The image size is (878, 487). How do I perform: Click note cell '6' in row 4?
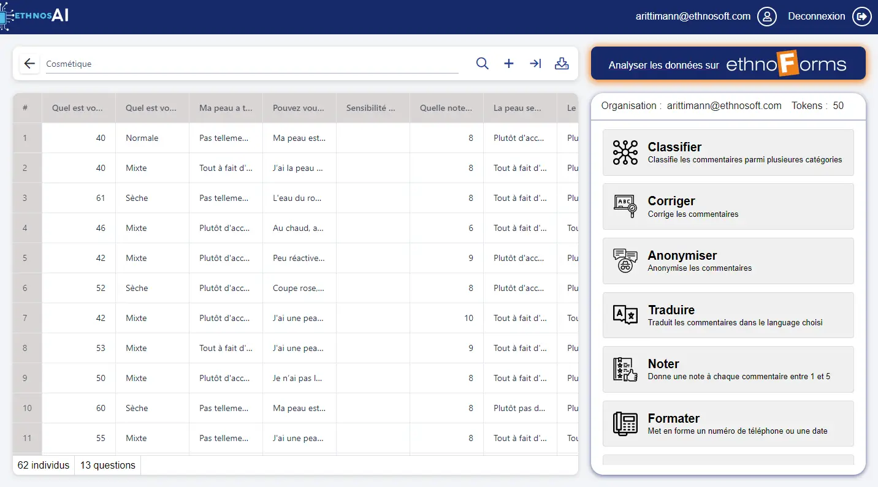click(446, 228)
